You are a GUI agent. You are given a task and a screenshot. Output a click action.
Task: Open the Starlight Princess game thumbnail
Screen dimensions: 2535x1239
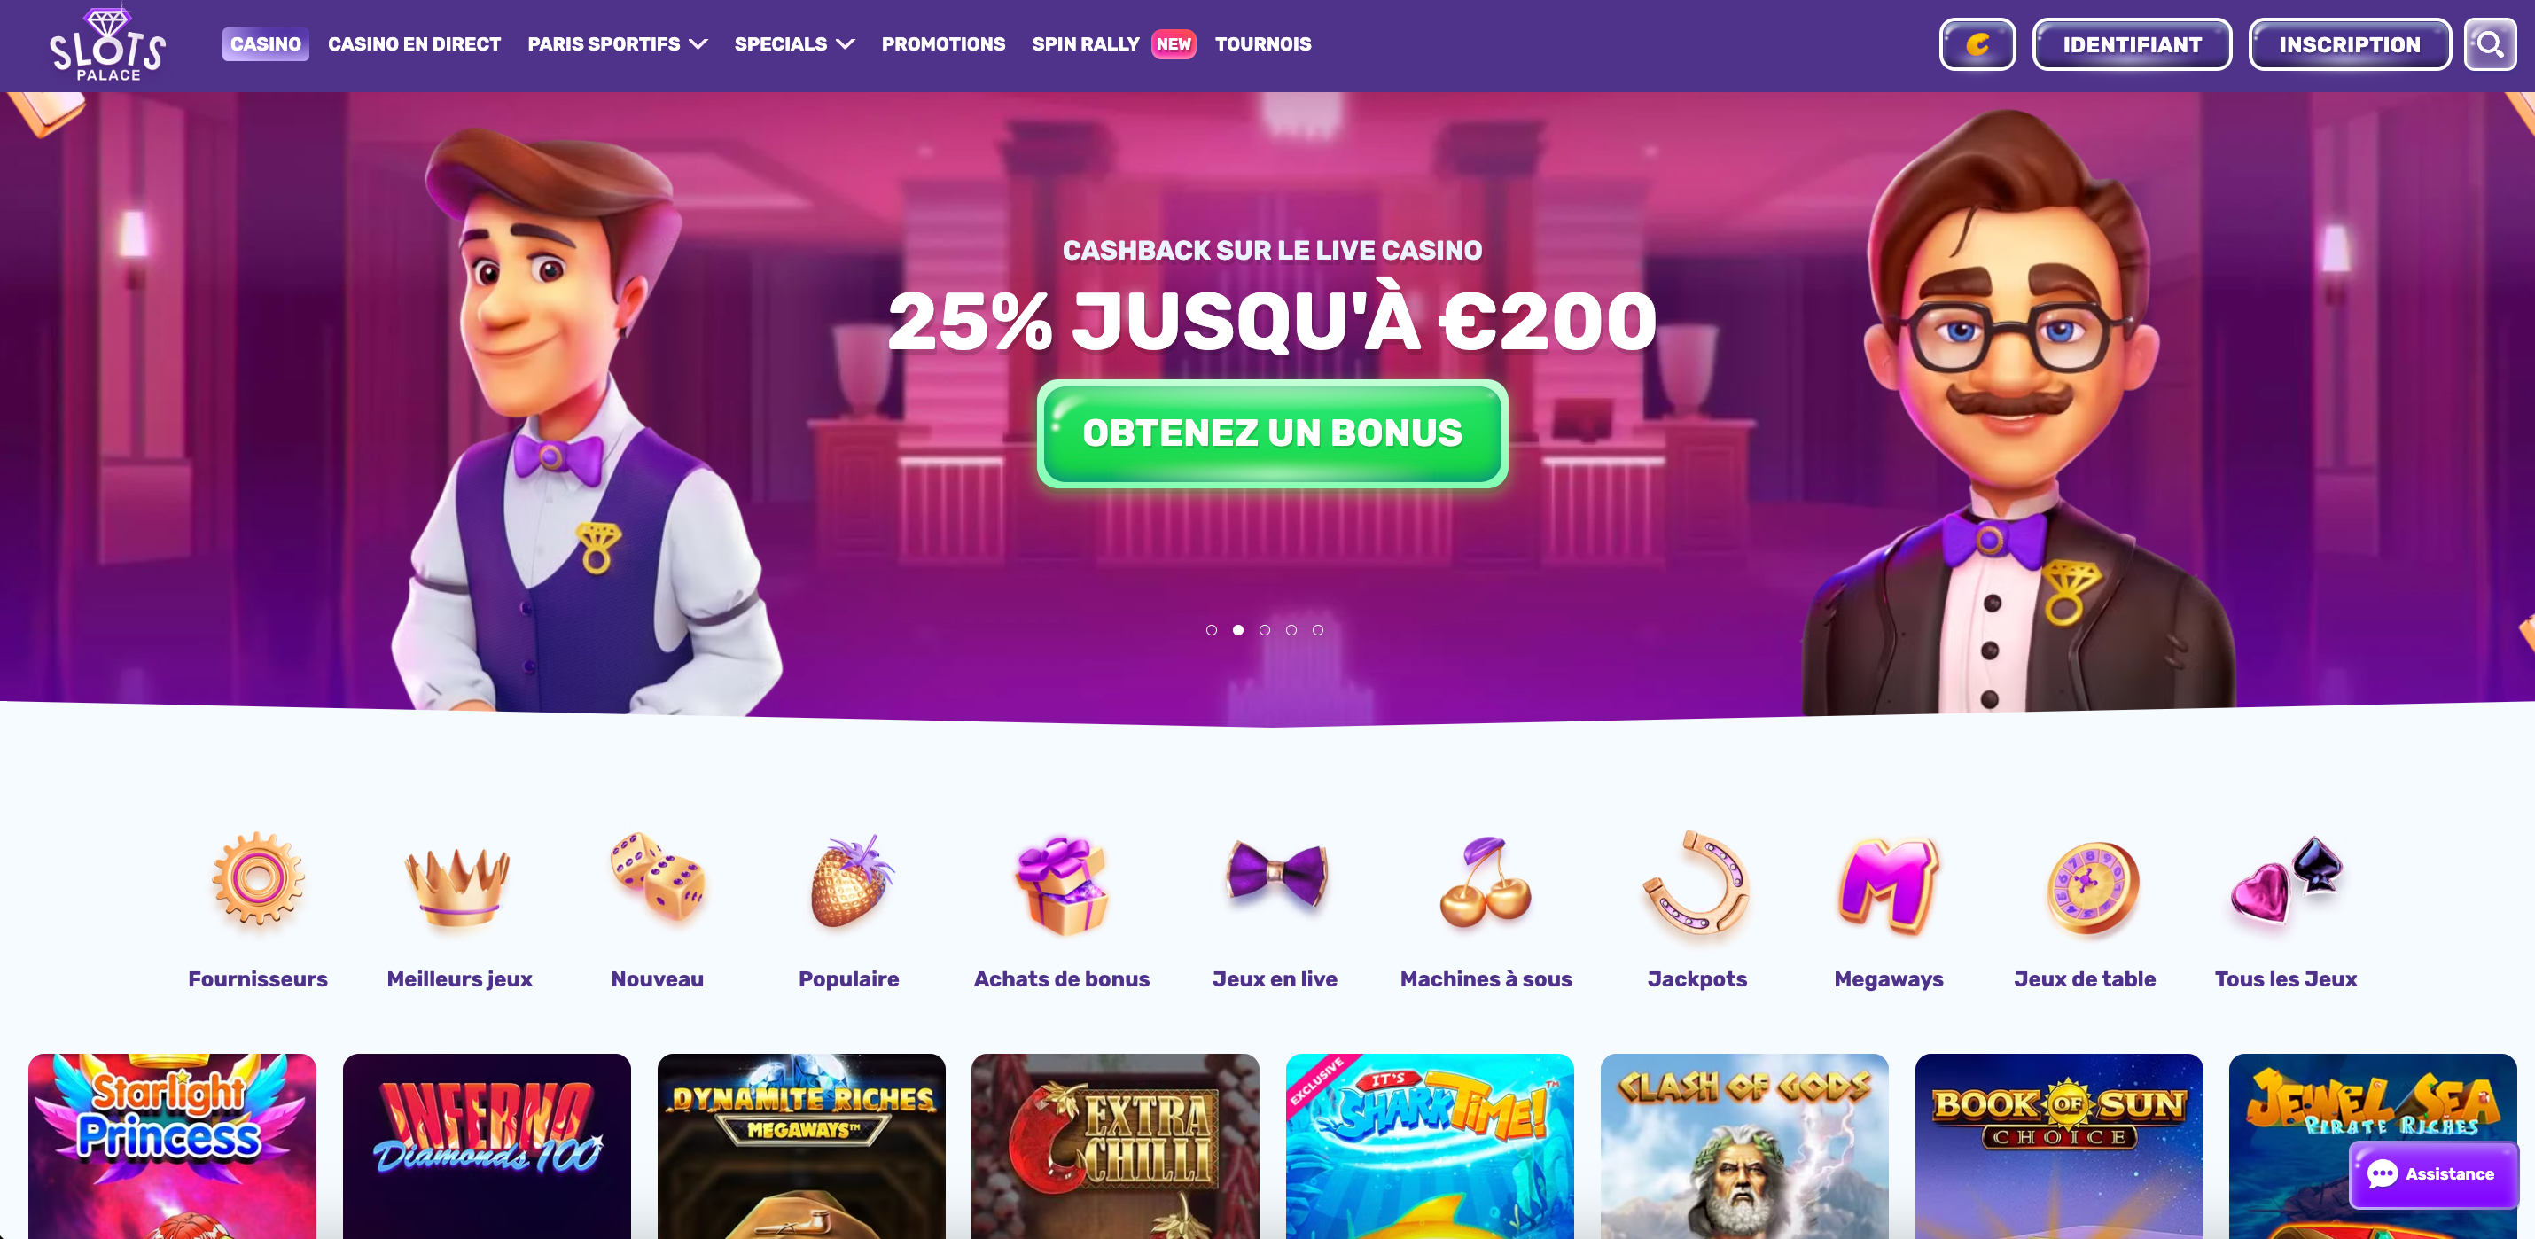coord(172,1146)
